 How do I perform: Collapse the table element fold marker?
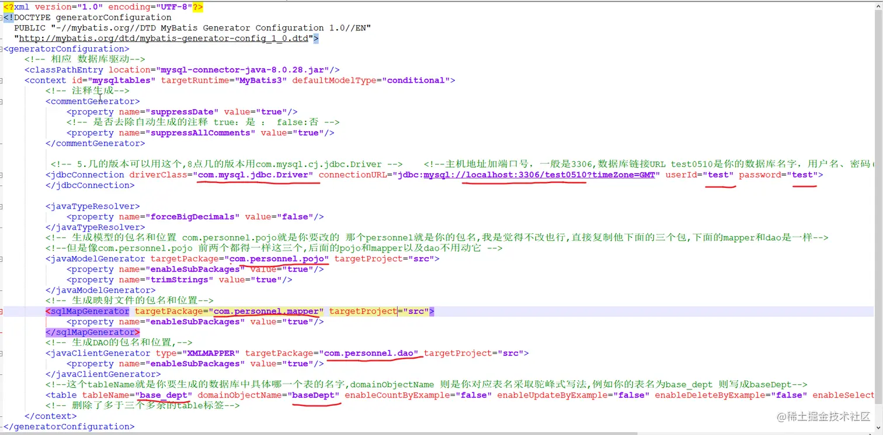(2, 395)
